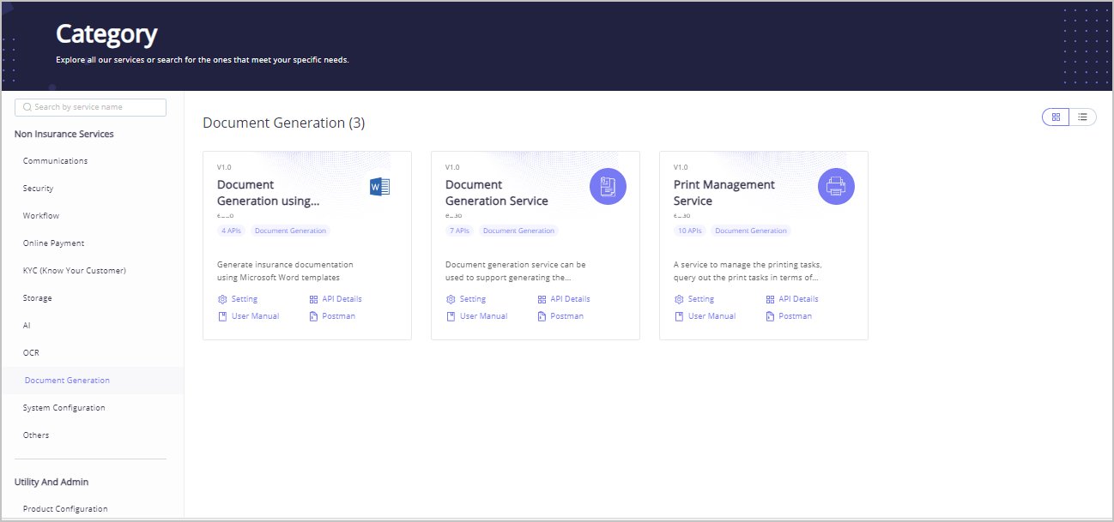Select the Others category
Image resolution: width=1114 pixels, height=522 pixels.
click(36, 435)
